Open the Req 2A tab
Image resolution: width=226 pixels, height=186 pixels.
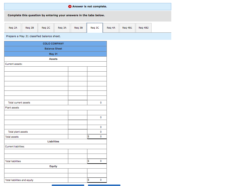13,28
